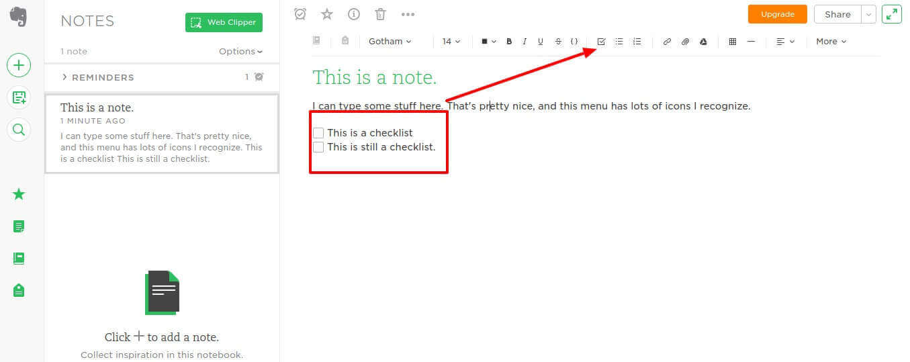Open the More formatting dropdown
The width and height of the screenshot is (910, 362).
click(x=831, y=42)
